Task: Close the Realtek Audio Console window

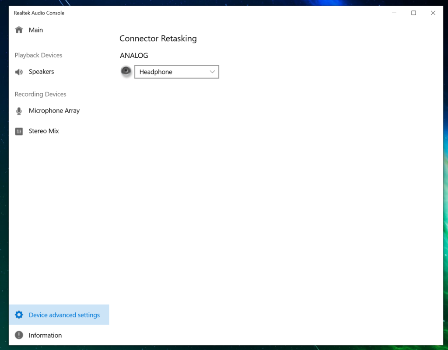Action: pyautogui.click(x=433, y=13)
